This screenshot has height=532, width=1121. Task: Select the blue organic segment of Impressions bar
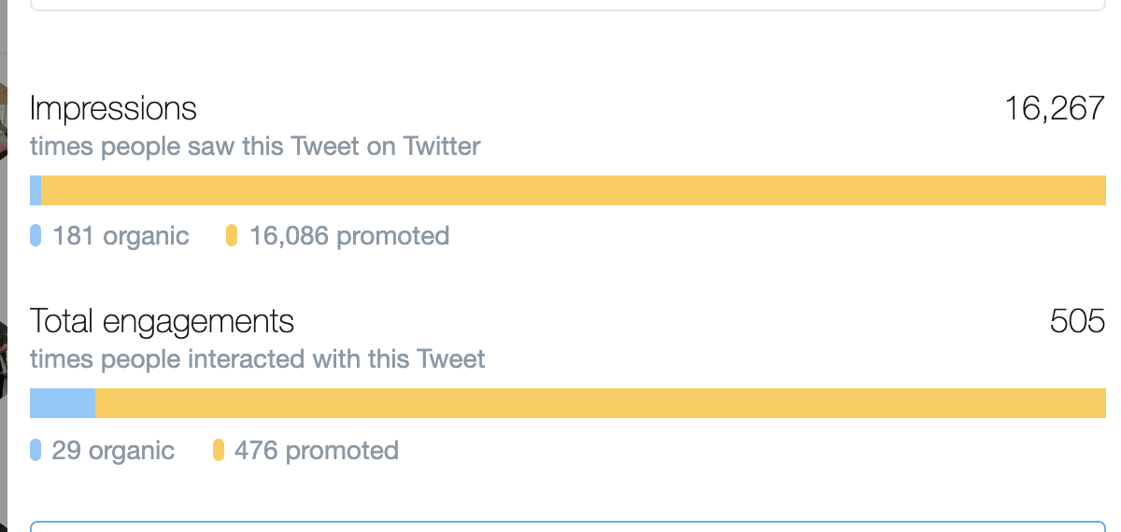tap(35, 190)
